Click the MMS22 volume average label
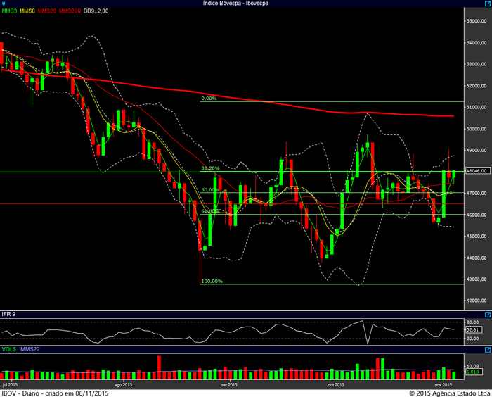Image resolution: width=492 pixels, height=397 pixels. 30,349
